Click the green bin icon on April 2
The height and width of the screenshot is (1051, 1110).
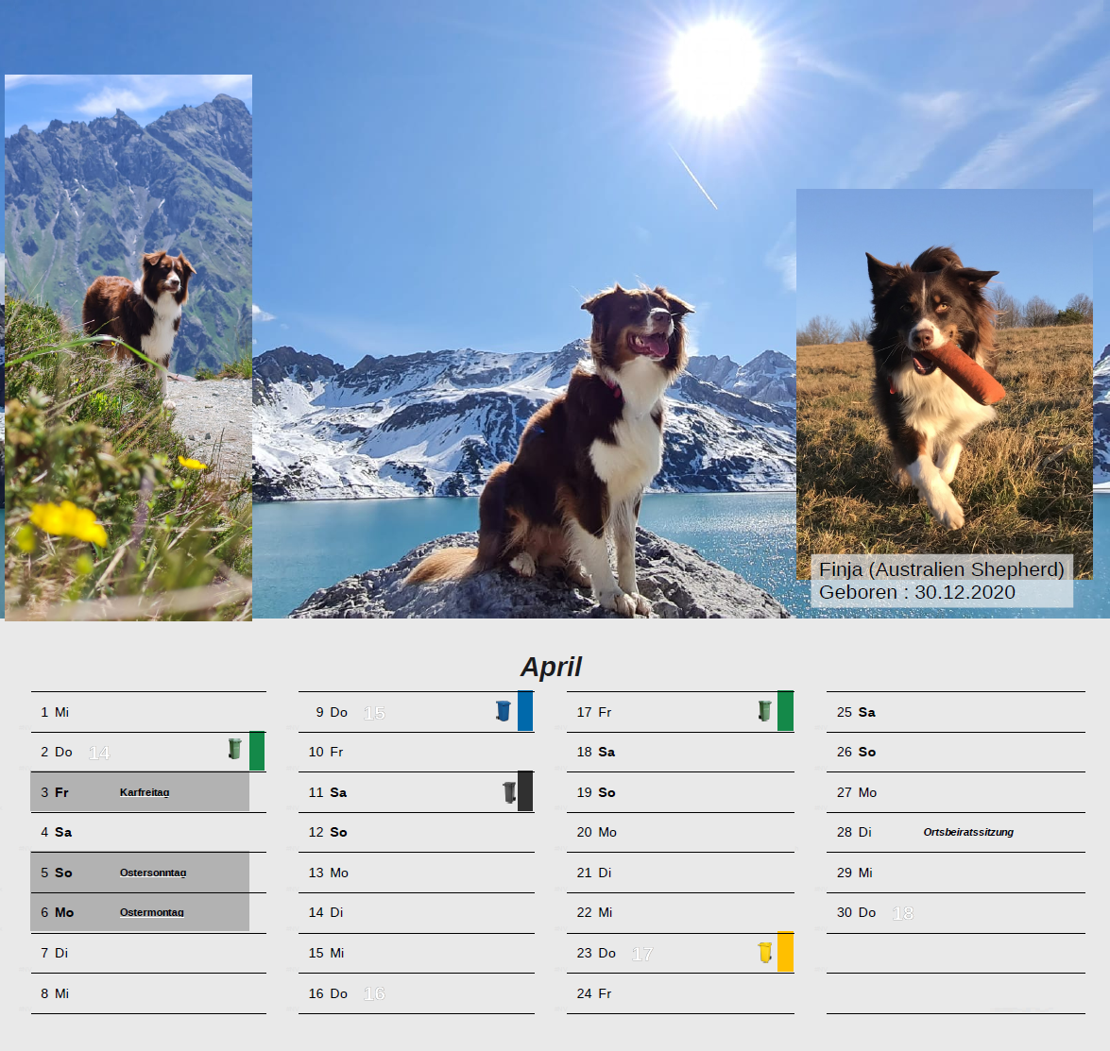pyautogui.click(x=234, y=750)
